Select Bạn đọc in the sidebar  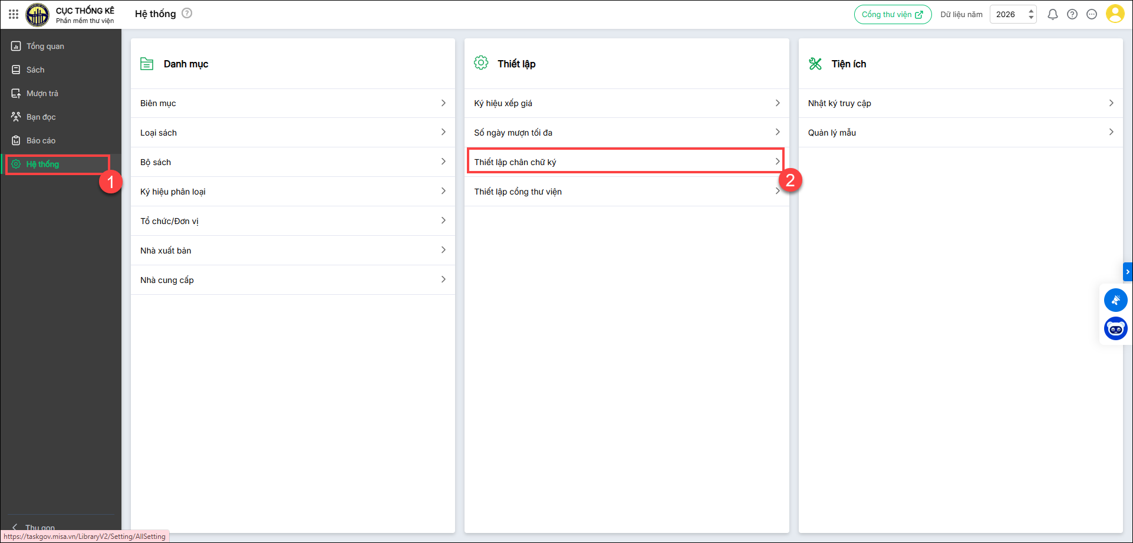coord(41,117)
